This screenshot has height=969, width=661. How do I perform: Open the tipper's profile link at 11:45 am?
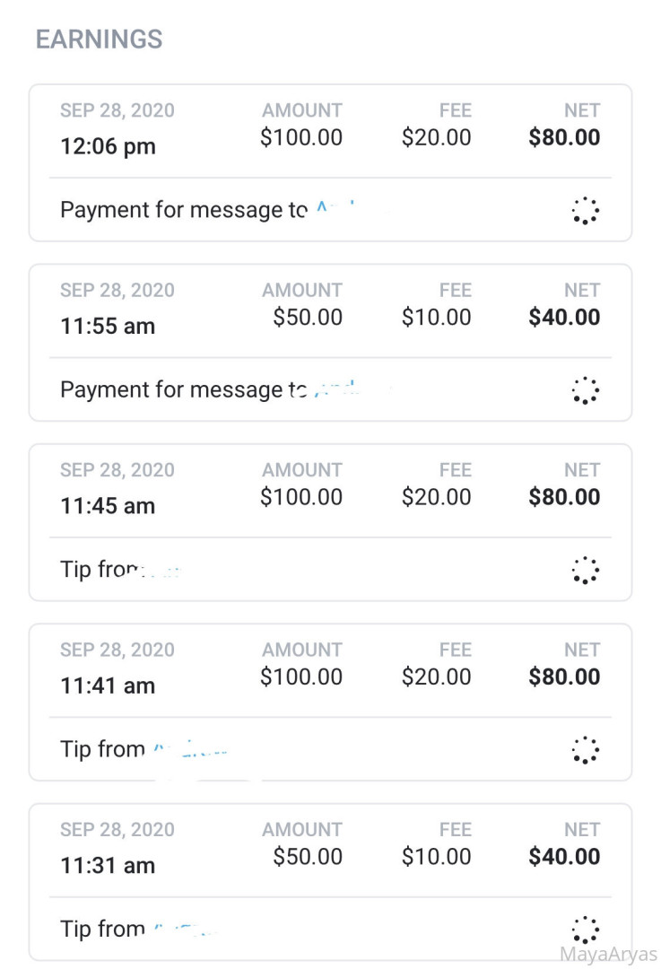pos(163,570)
